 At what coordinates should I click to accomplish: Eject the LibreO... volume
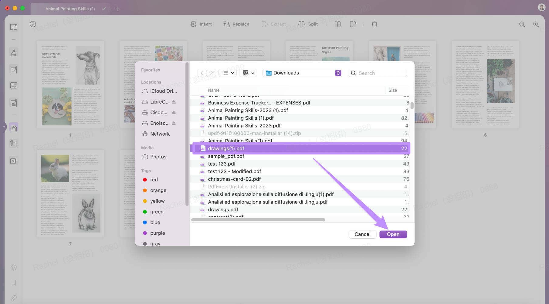(x=174, y=102)
